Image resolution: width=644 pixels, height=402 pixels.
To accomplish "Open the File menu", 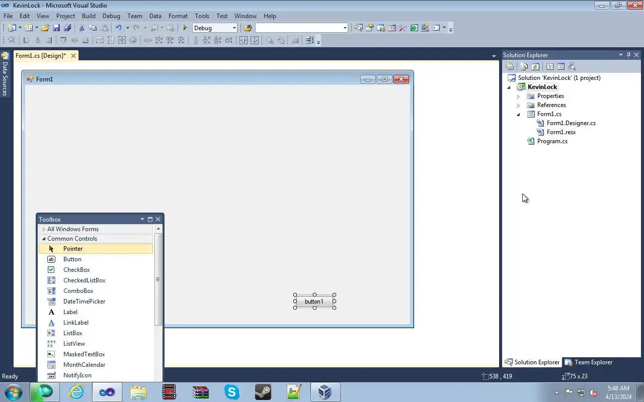I will (8, 16).
